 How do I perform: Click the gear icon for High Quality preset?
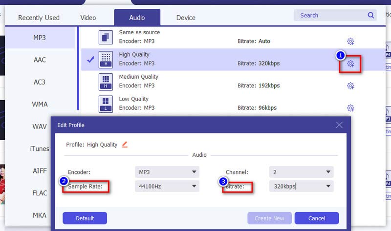(350, 63)
